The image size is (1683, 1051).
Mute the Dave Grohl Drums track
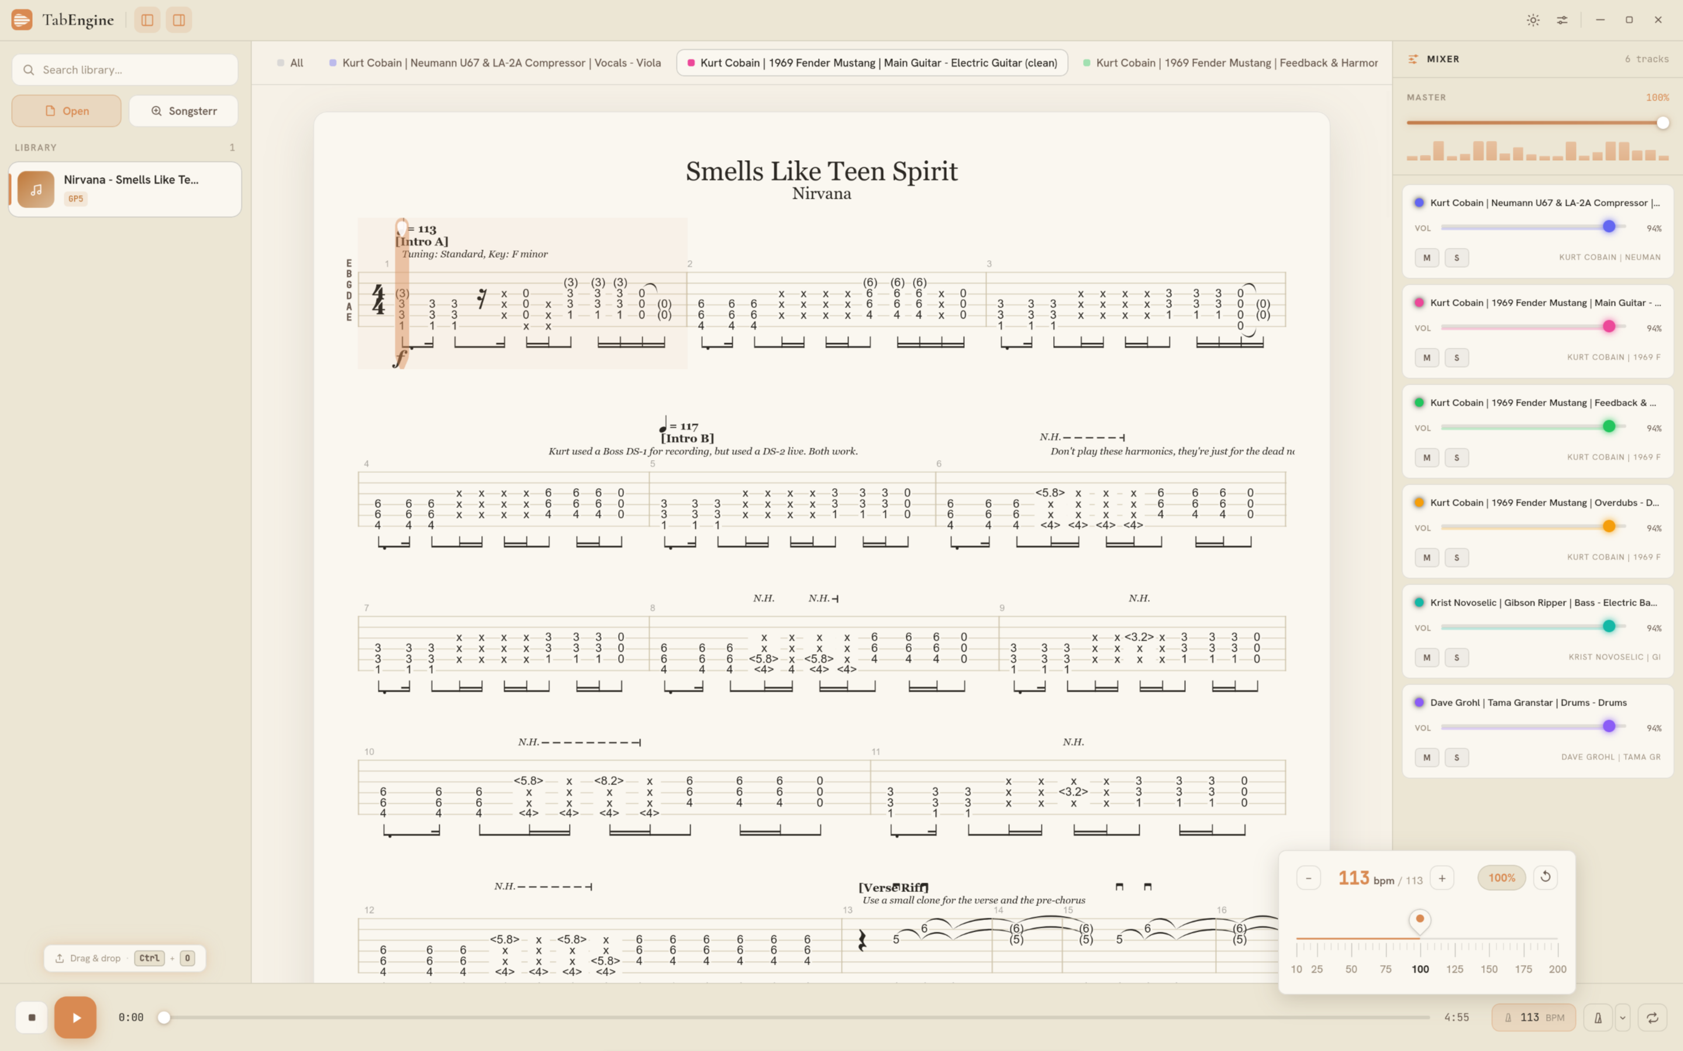click(1426, 758)
